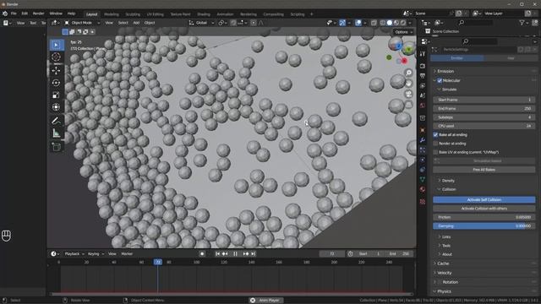541x304 pixels.
Task: Switch to the Shading workspace tab
Action: point(204,14)
